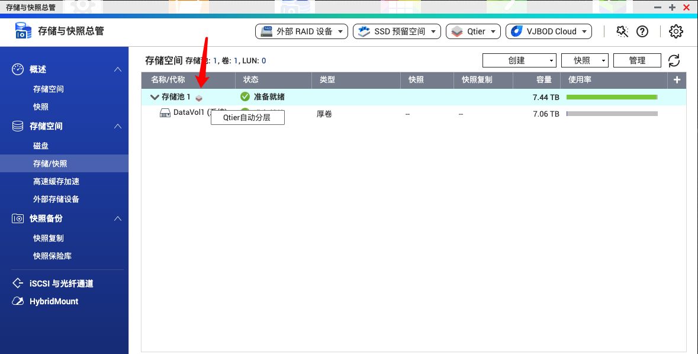Click the Qtier icon beside 存储池 1
Viewport: 698px width, 354px height.
tap(200, 98)
